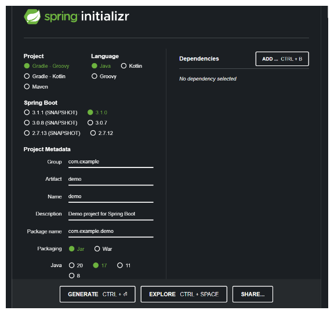Click the Share button
This screenshot has width=334, height=314.
[253, 294]
